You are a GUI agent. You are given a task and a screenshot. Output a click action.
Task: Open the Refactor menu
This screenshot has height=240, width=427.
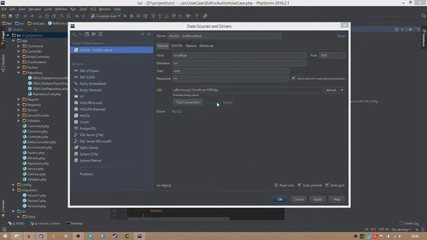[x=61, y=9]
